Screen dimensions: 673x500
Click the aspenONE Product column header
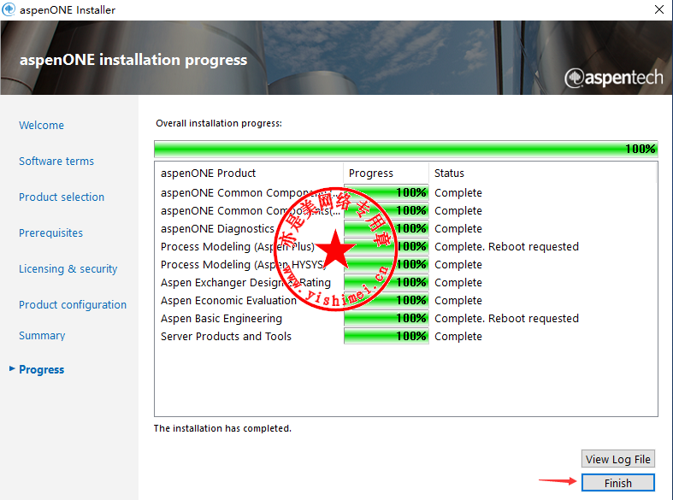tap(249, 173)
